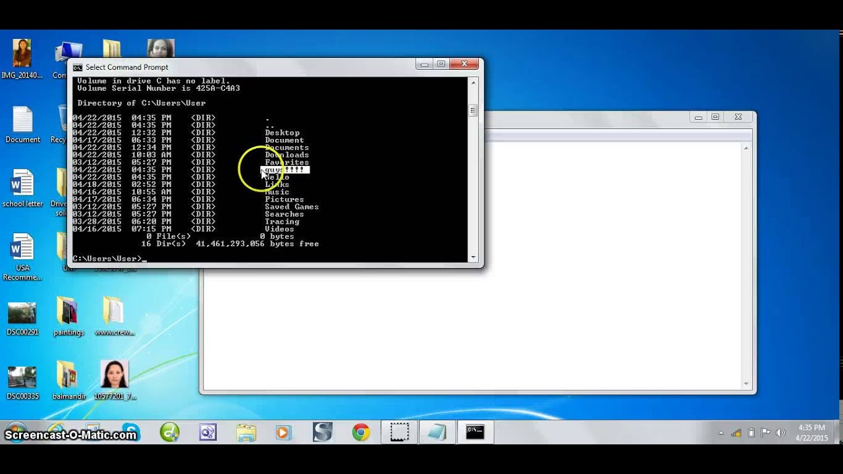
Task: Click the background window scrollbar down arrow
Action: (x=746, y=383)
